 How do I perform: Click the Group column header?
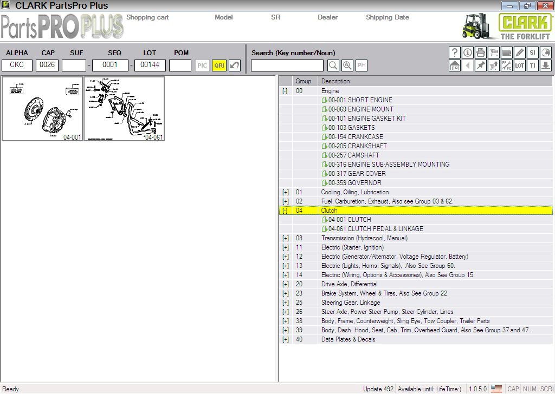click(x=305, y=81)
